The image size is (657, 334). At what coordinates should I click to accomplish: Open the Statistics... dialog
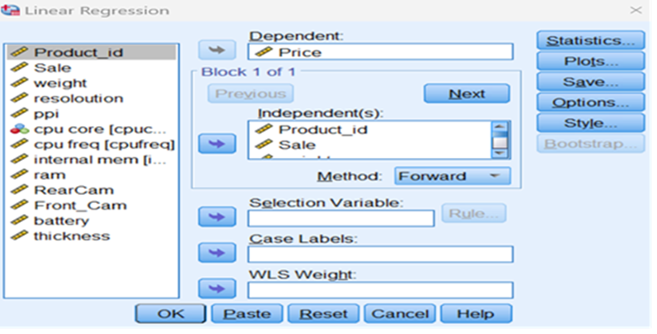pyautogui.click(x=590, y=41)
